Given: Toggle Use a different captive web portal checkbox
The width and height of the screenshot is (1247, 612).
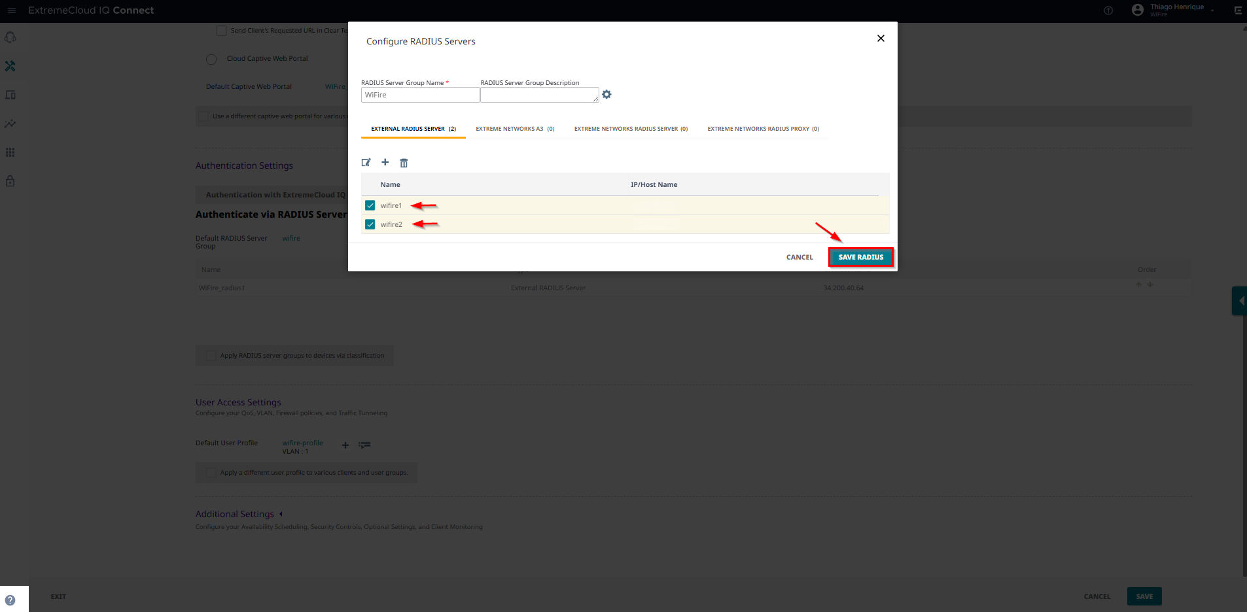Looking at the screenshot, I should coord(202,116).
